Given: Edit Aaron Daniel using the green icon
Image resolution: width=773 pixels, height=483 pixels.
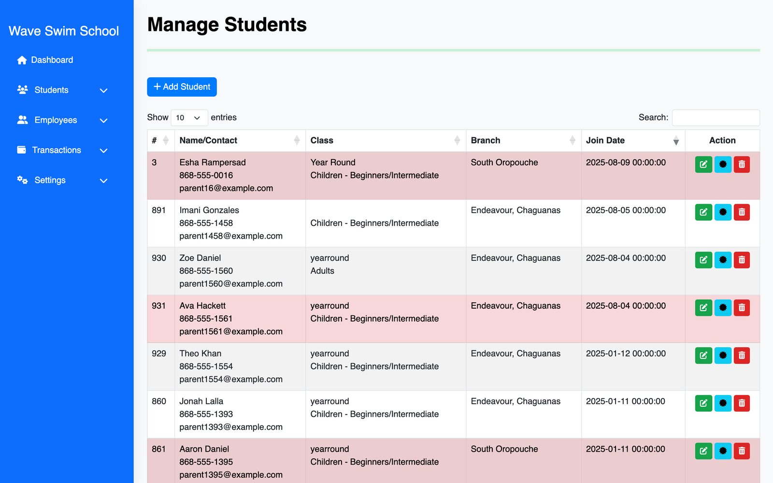Looking at the screenshot, I should point(703,451).
